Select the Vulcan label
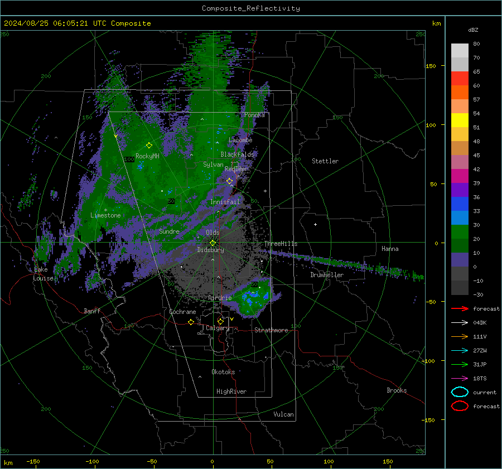 tap(283, 414)
